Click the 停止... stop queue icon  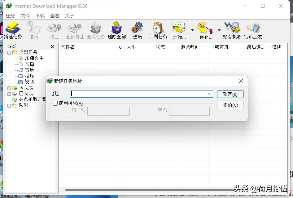point(206,30)
